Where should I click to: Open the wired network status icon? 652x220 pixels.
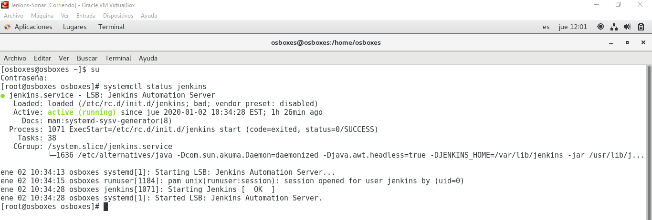pyautogui.click(x=614, y=27)
